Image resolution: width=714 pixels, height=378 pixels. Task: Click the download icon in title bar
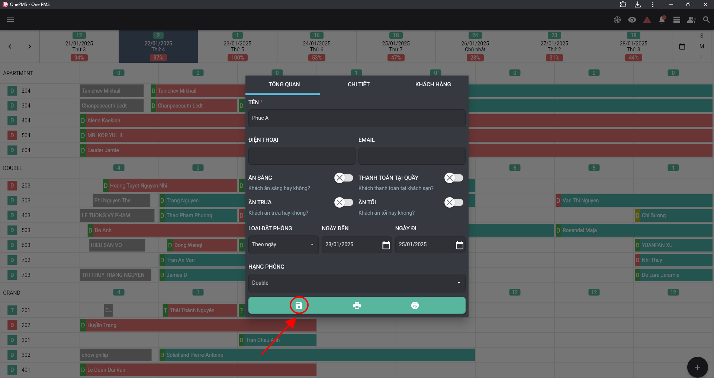638,4
